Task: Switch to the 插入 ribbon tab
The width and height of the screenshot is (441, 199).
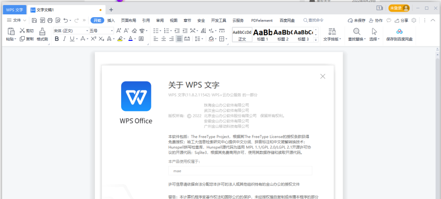Action: (x=111, y=20)
